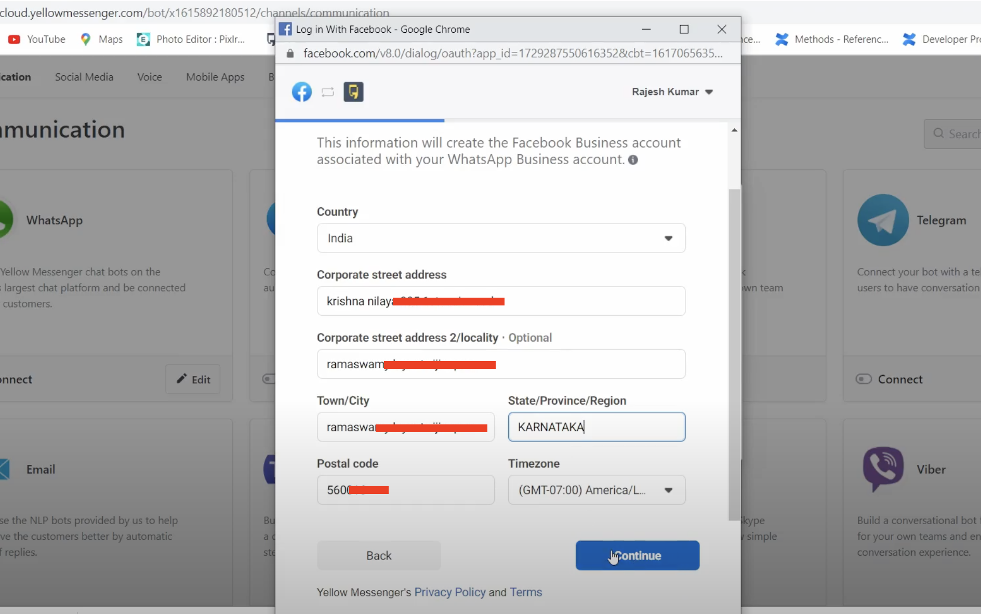Toggle the Telegram Connect switch

[864, 379]
